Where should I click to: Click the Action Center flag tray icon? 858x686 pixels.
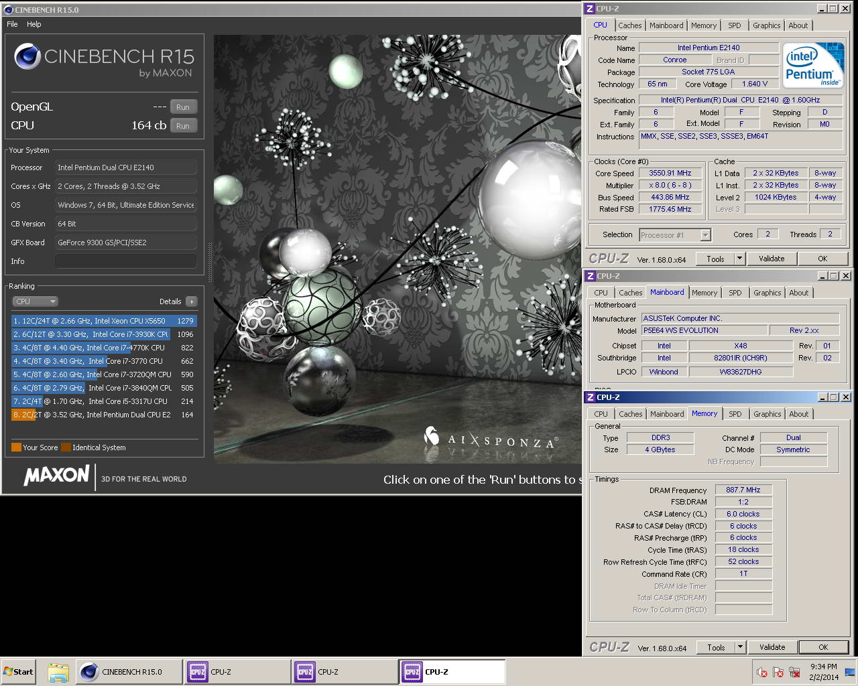(x=778, y=672)
